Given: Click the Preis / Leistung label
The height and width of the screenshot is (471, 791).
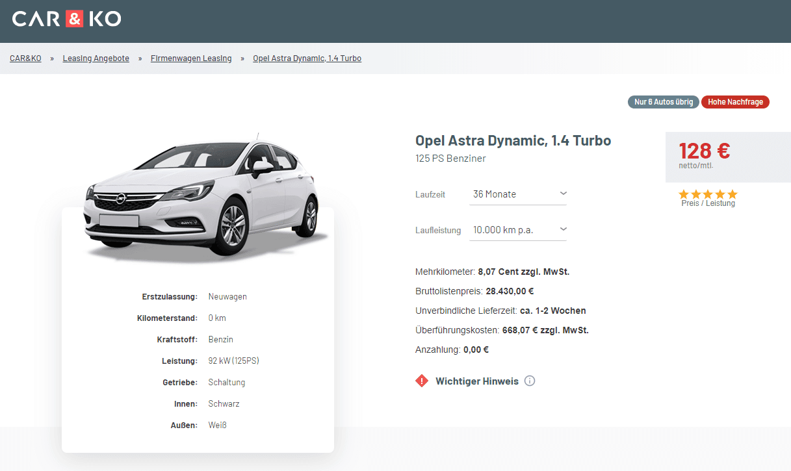Looking at the screenshot, I should pyautogui.click(x=708, y=203).
